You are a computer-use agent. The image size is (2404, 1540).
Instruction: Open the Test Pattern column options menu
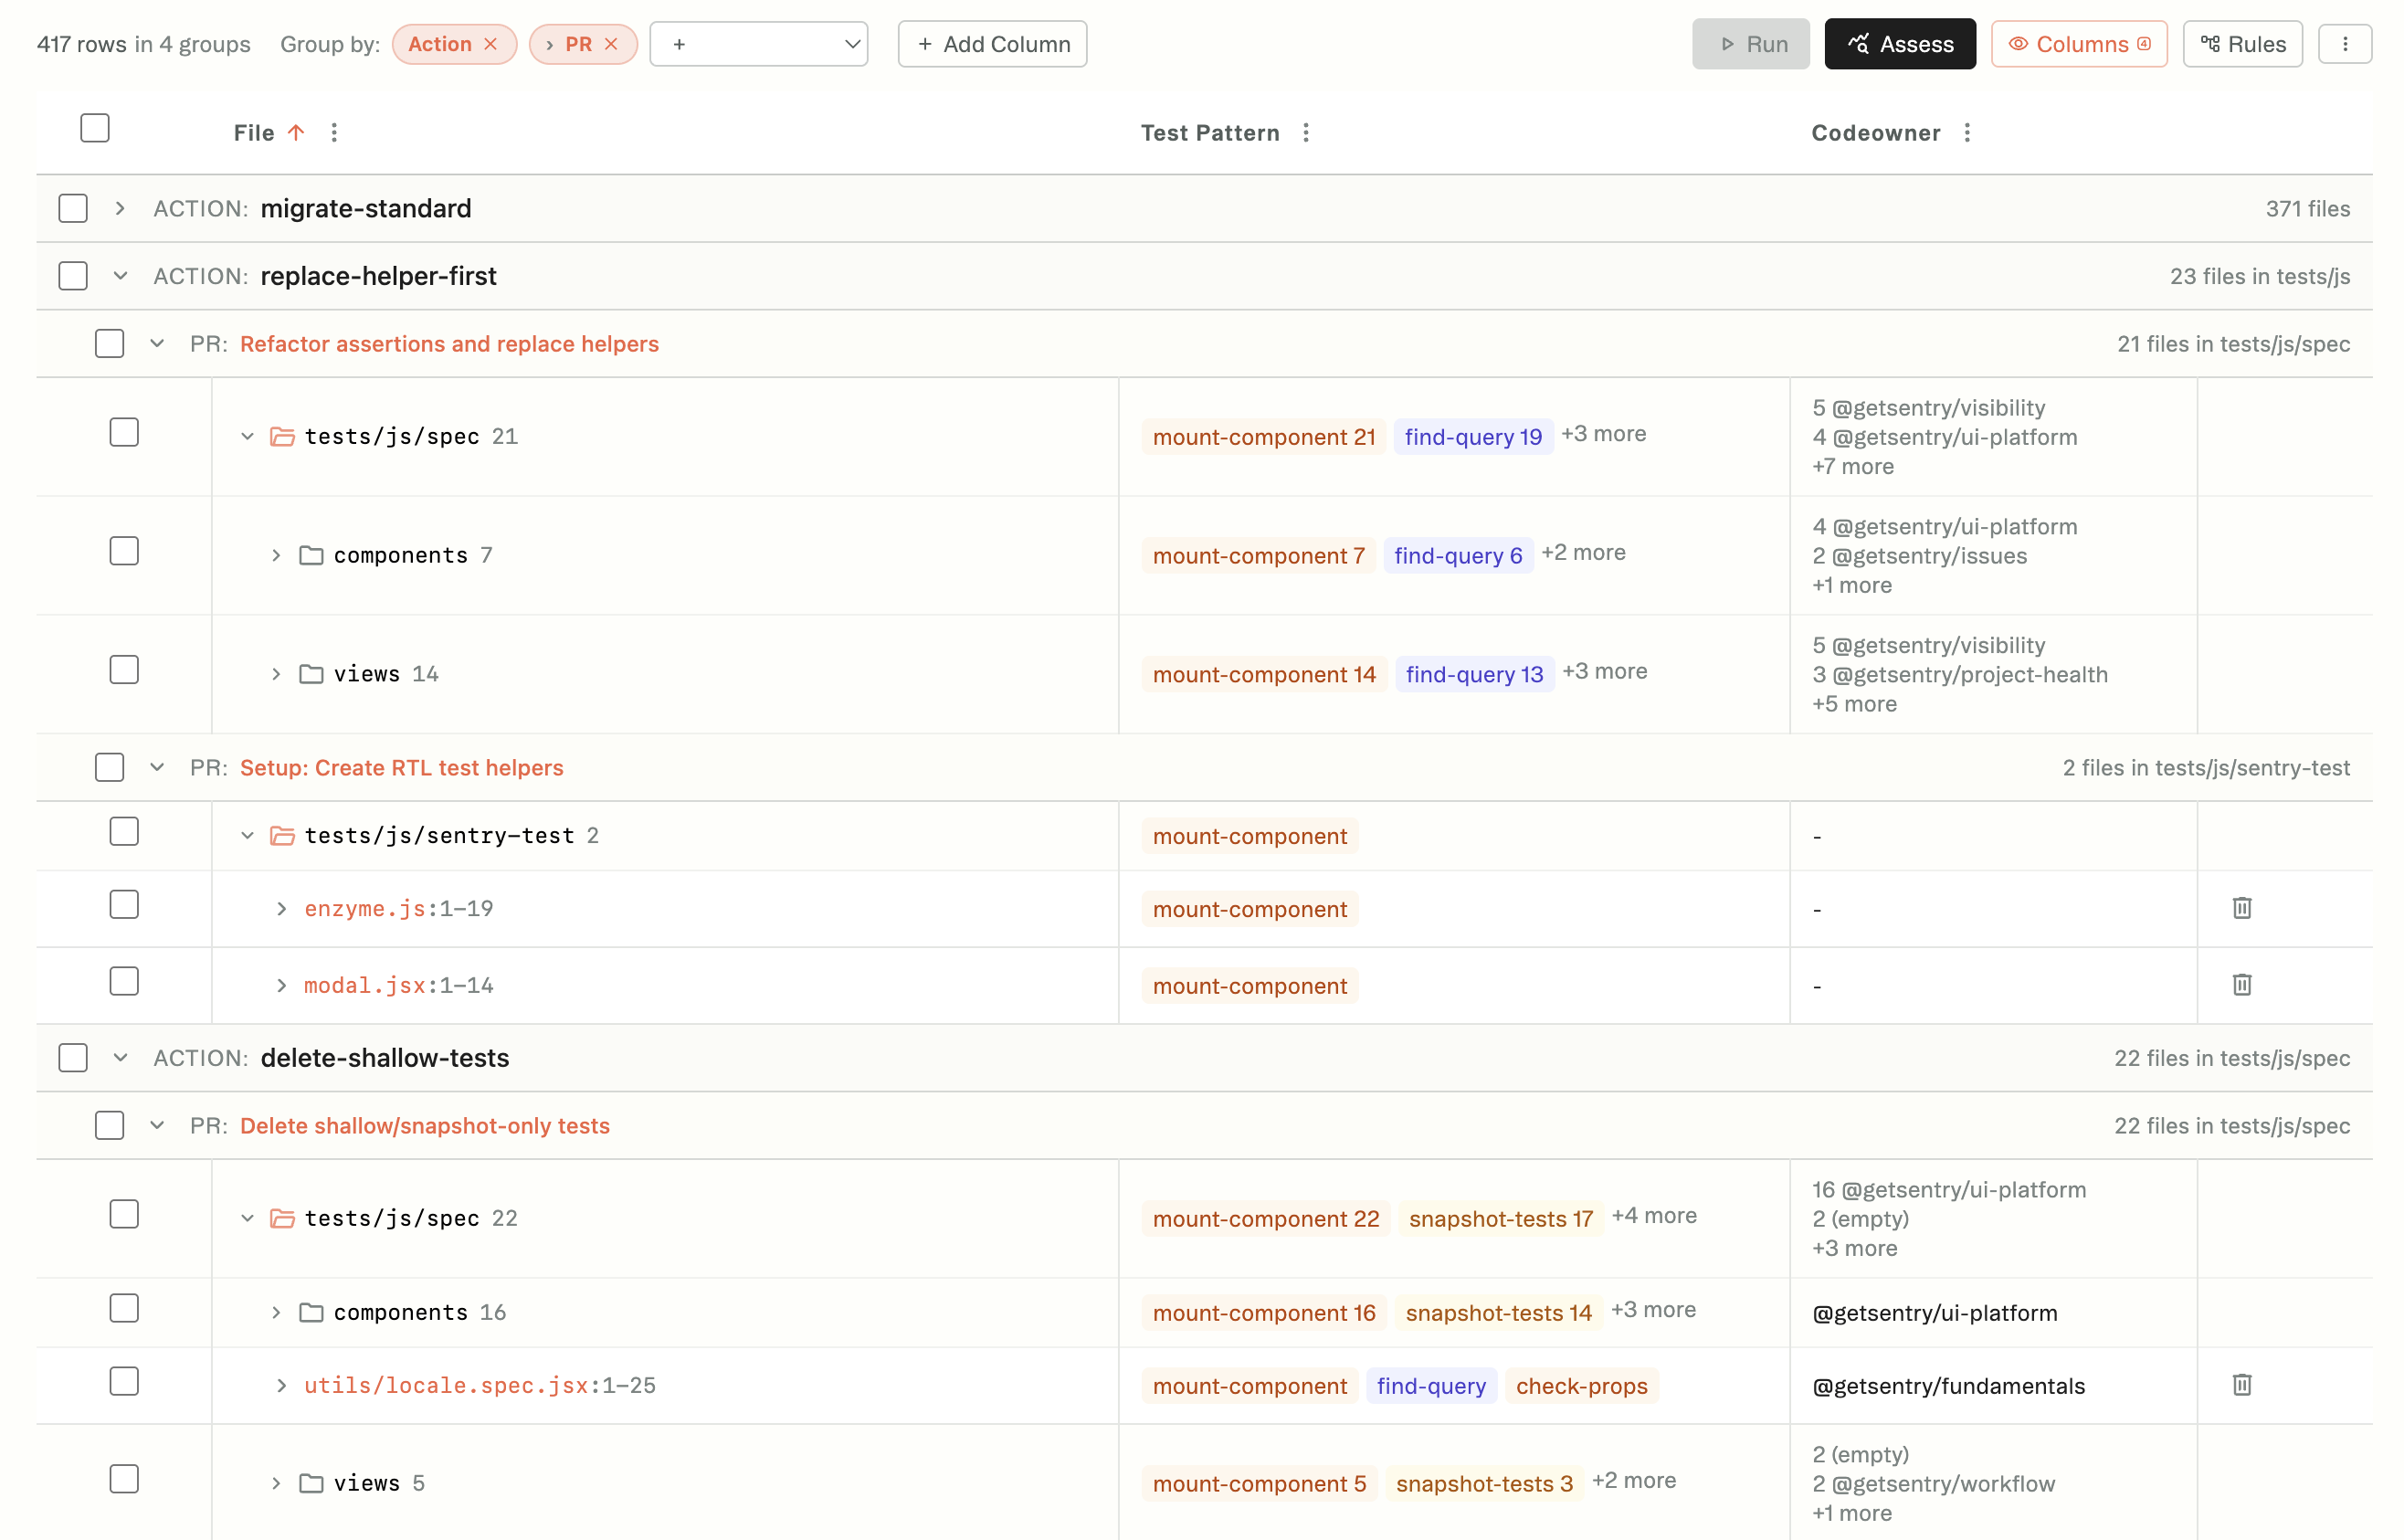[1305, 132]
